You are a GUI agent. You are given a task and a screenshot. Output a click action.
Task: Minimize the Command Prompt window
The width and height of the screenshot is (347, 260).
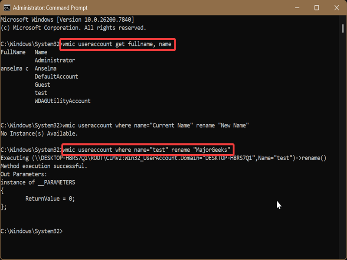[297, 8]
